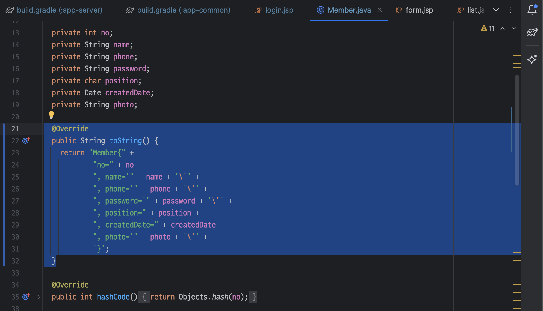Click the hashCode override gutter icon
The image size is (543, 311).
tap(26, 297)
